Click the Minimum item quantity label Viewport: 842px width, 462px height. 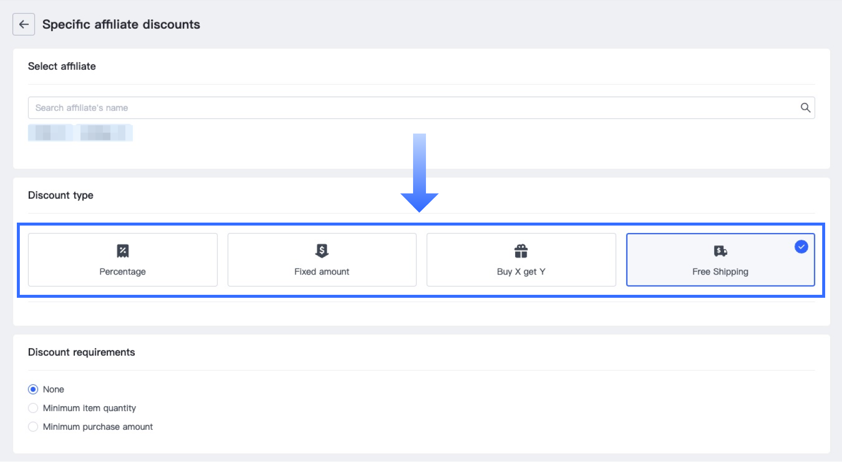[89, 408]
